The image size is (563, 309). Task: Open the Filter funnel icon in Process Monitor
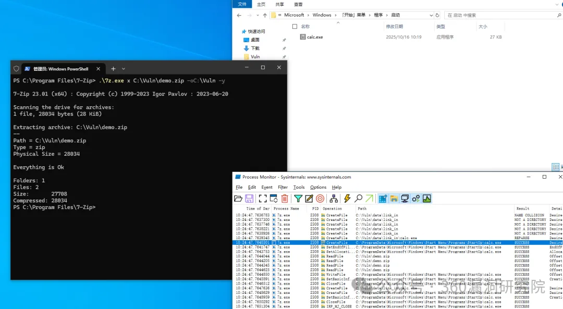(298, 199)
